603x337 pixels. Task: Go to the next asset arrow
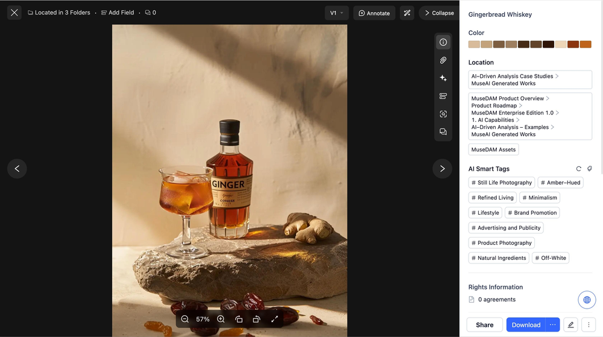[x=442, y=169]
